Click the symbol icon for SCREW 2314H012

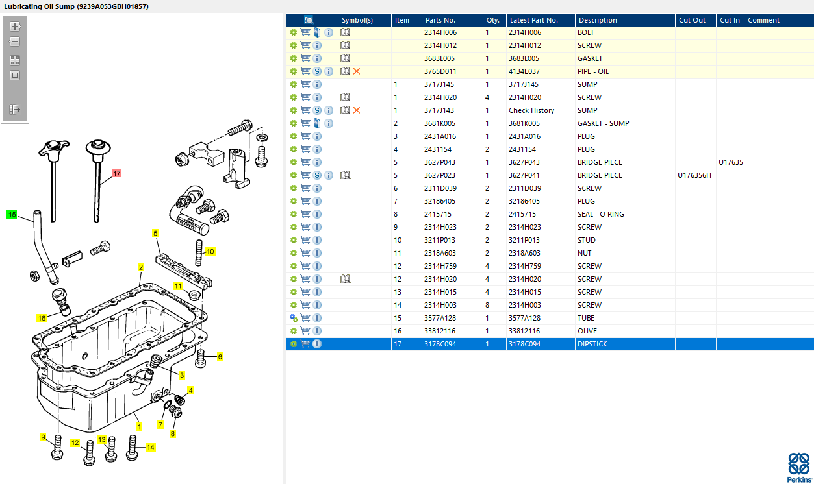(x=346, y=45)
